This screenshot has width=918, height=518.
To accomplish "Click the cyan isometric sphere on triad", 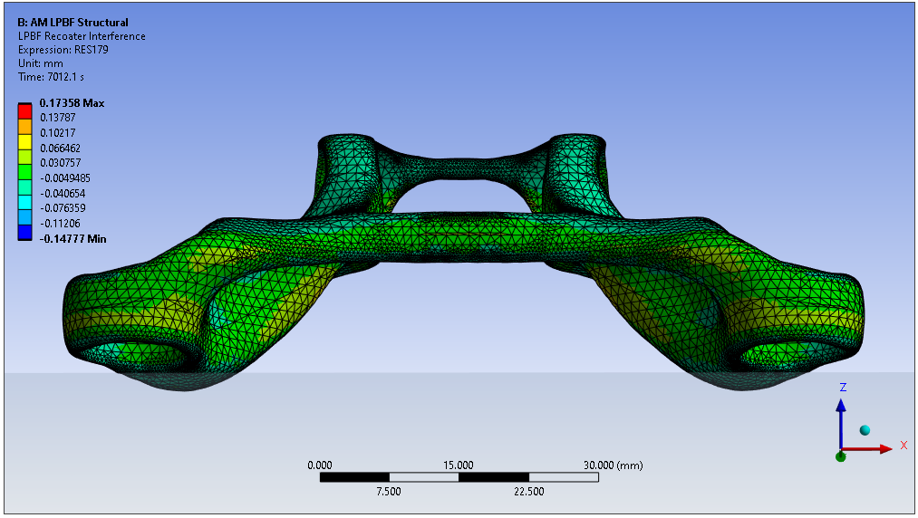I will 865,431.
